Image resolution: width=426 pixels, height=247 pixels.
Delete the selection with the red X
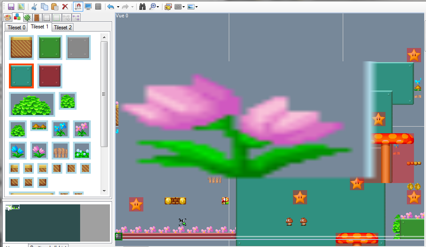(x=65, y=7)
